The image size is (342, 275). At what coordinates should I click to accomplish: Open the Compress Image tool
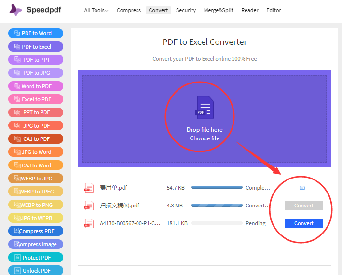[x=36, y=244]
